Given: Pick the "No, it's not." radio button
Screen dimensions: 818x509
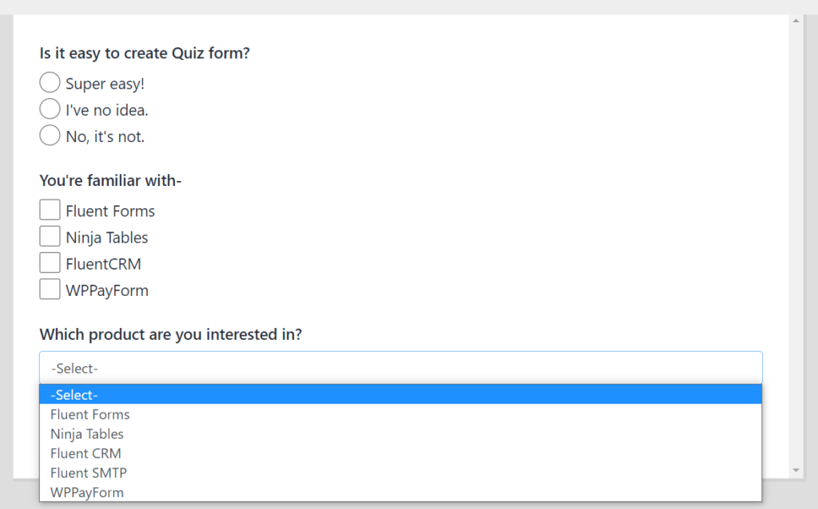Looking at the screenshot, I should tap(50, 136).
